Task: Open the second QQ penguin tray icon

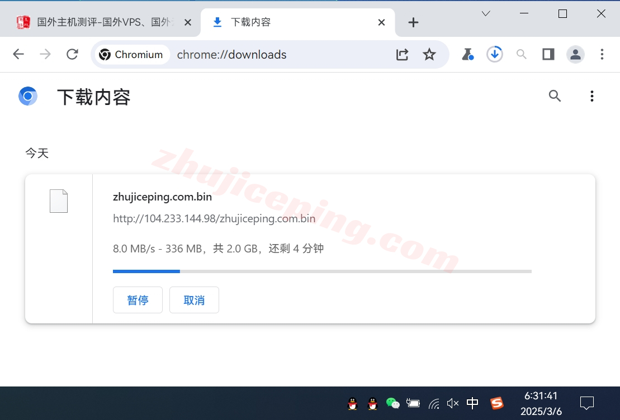Action: coord(372,403)
